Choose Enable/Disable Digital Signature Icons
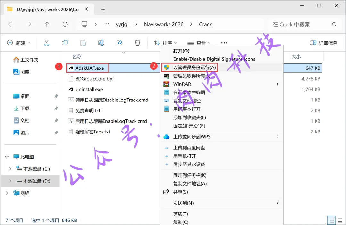This screenshot has width=346, height=225. coord(222,59)
